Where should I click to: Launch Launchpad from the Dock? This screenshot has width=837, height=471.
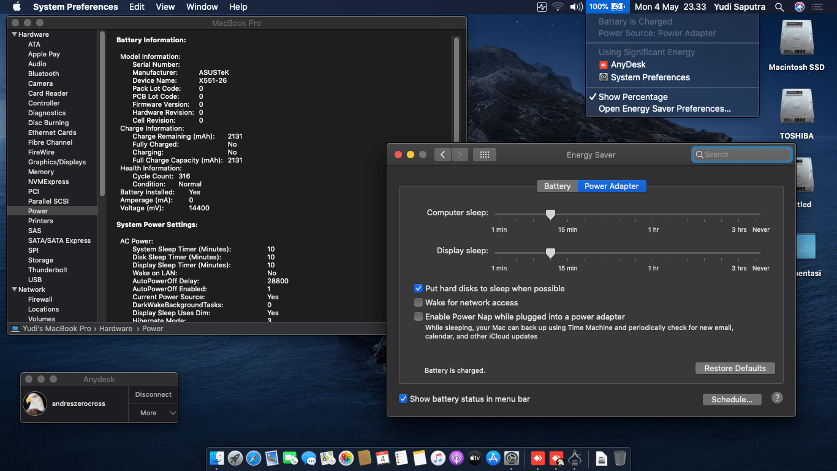[x=235, y=458]
